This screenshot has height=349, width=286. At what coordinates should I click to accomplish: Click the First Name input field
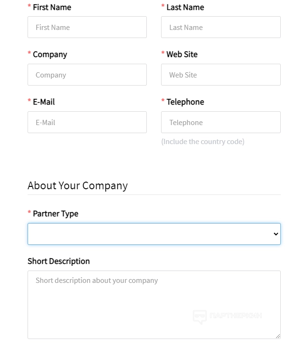point(87,27)
